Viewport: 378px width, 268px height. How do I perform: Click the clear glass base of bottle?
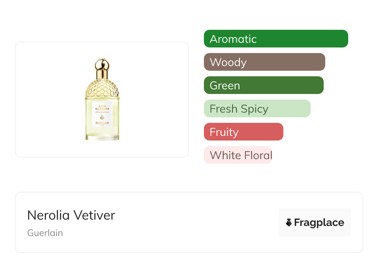102,137
